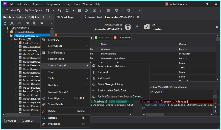The image size is (221, 130).
Task: Click the Copy icon in the toolbar
Action: [101, 11]
